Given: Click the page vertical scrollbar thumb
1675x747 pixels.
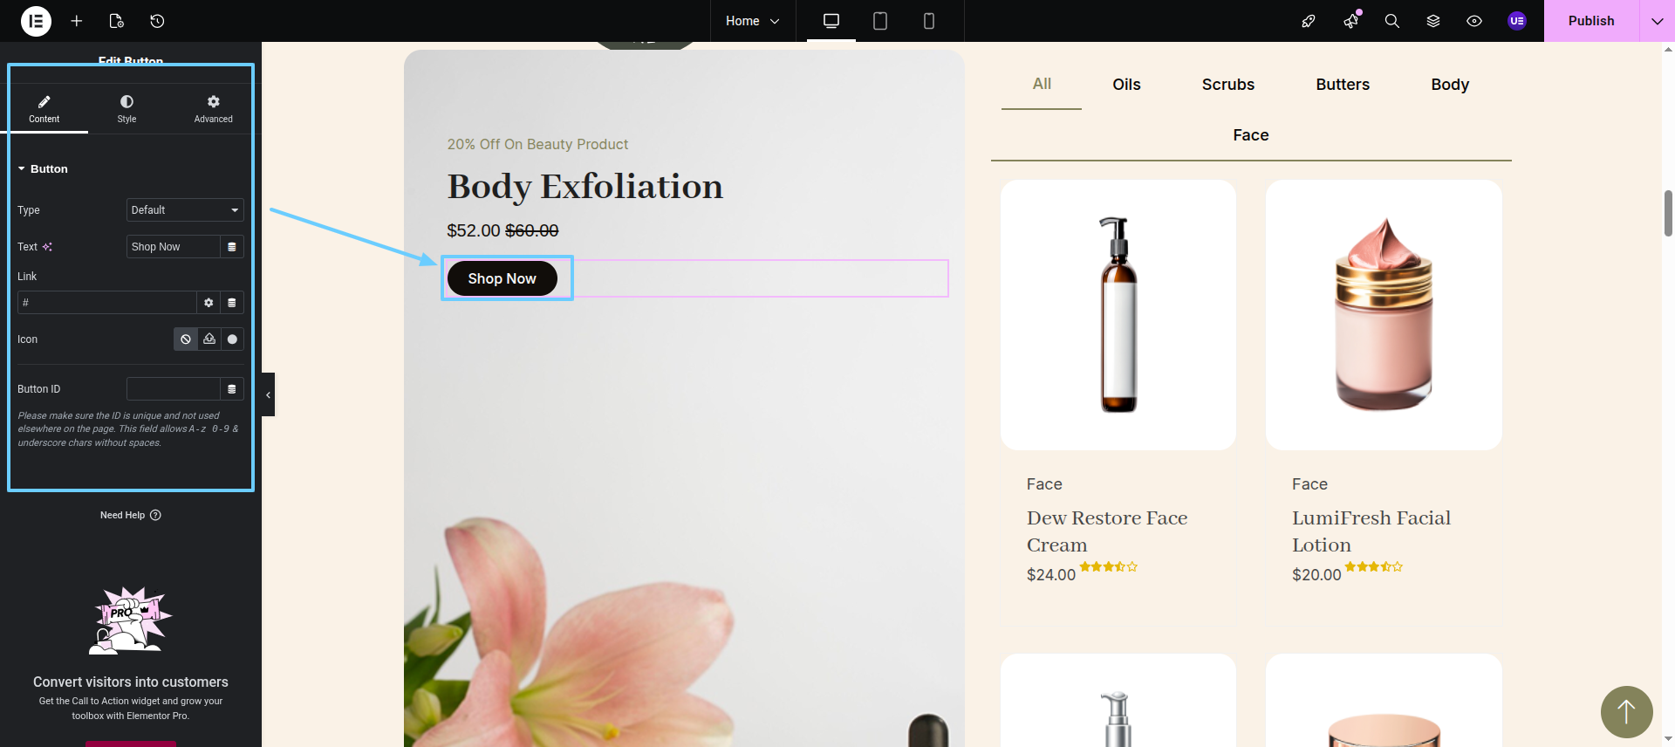Looking at the screenshot, I should tap(1668, 213).
